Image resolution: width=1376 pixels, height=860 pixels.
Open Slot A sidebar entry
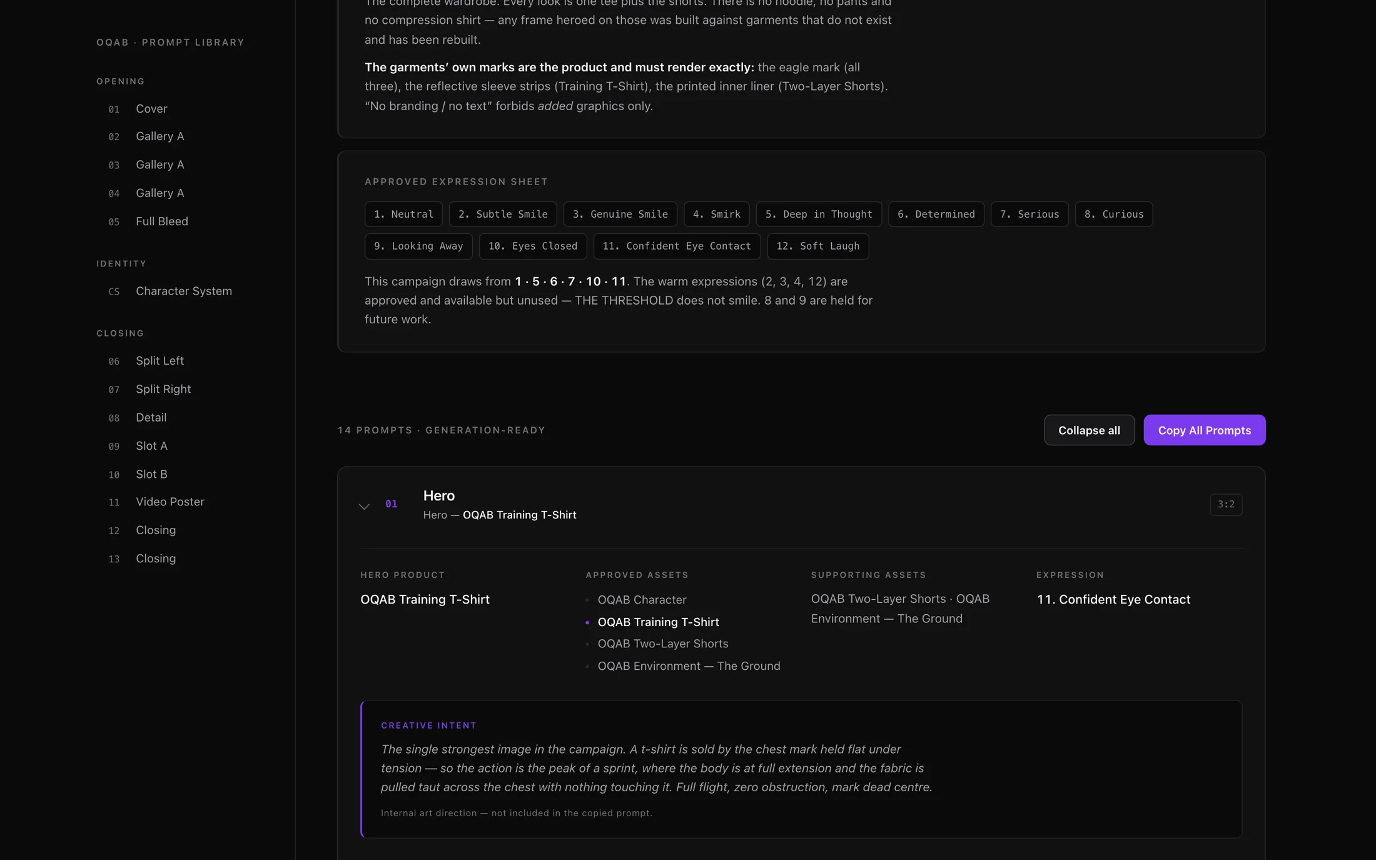(x=151, y=446)
